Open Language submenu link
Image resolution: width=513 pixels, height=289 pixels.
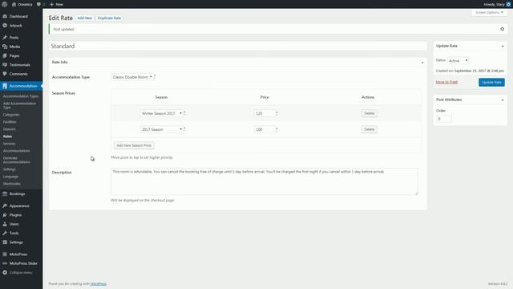[10, 177]
